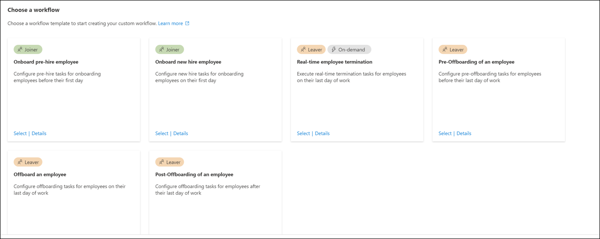Click the Offboard an employee card title
The image size is (600, 239).
[40, 175]
